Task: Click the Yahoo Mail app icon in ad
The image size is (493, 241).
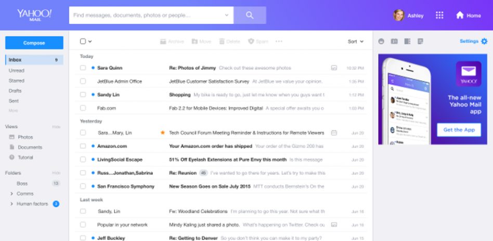Action: (x=469, y=74)
